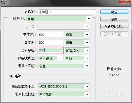Click the 像素长宽比(X): label
Image resolution: width=132 pixels, height=103 pixels.
(x=26, y=94)
